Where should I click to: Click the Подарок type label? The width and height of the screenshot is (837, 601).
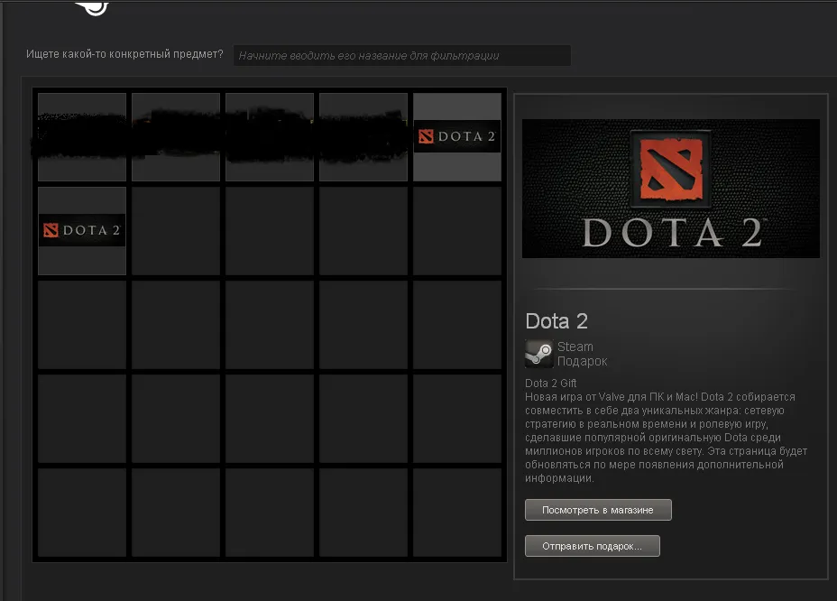pyautogui.click(x=583, y=361)
